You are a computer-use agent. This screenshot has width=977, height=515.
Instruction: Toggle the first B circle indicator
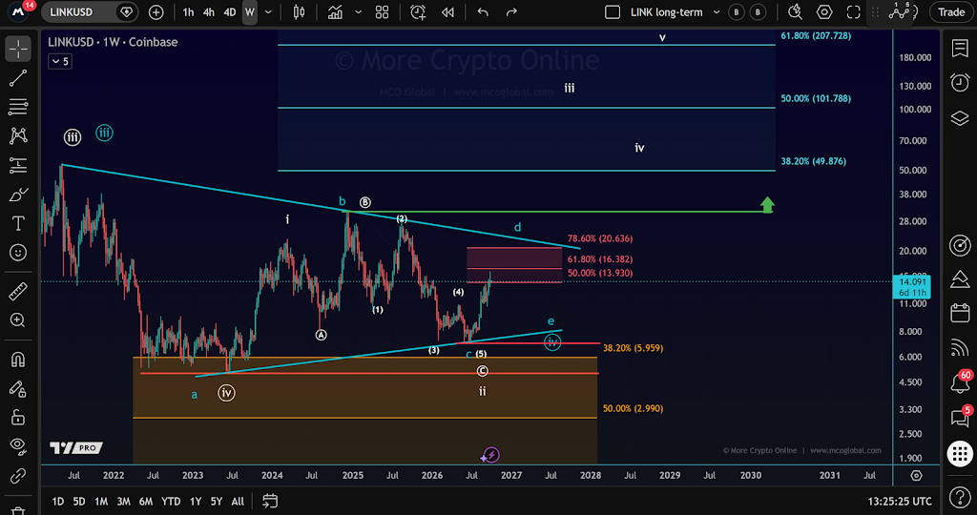click(x=738, y=11)
